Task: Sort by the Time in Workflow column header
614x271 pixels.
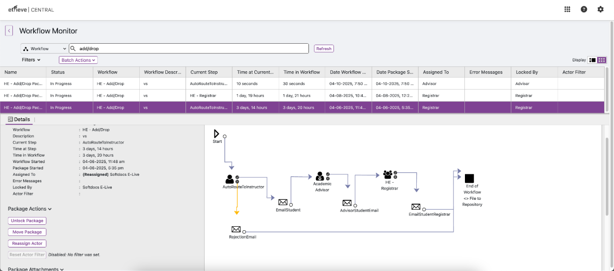Action: 302,72
